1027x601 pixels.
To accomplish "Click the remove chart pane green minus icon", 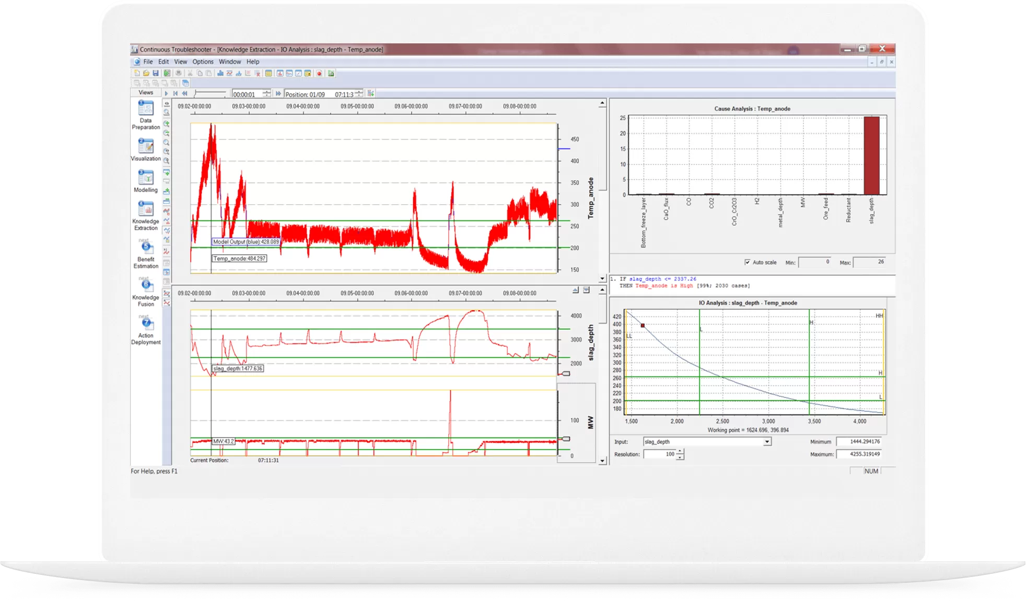I will [x=166, y=201].
